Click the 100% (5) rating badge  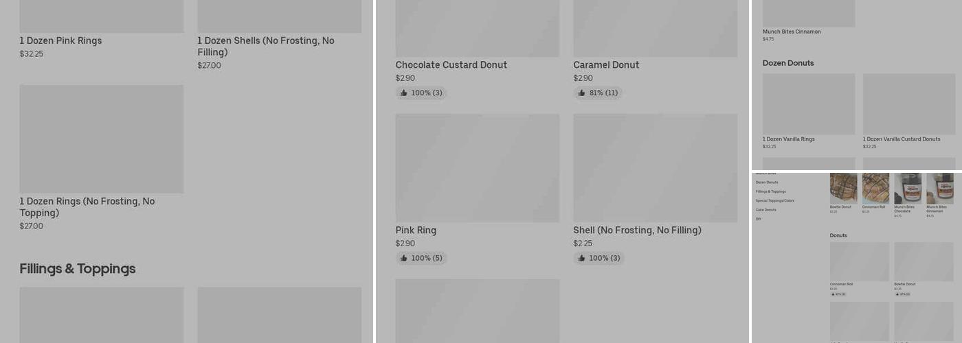coord(421,259)
